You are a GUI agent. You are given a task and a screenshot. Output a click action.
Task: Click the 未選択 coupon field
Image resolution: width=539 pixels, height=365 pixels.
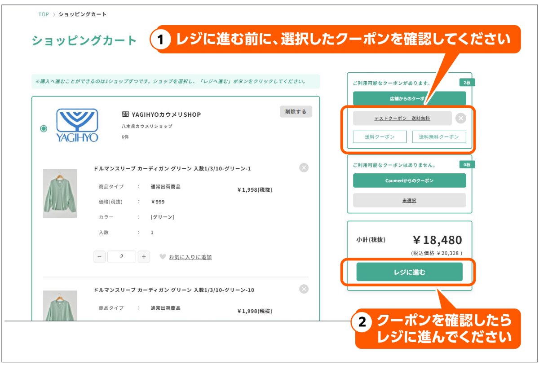click(x=409, y=200)
